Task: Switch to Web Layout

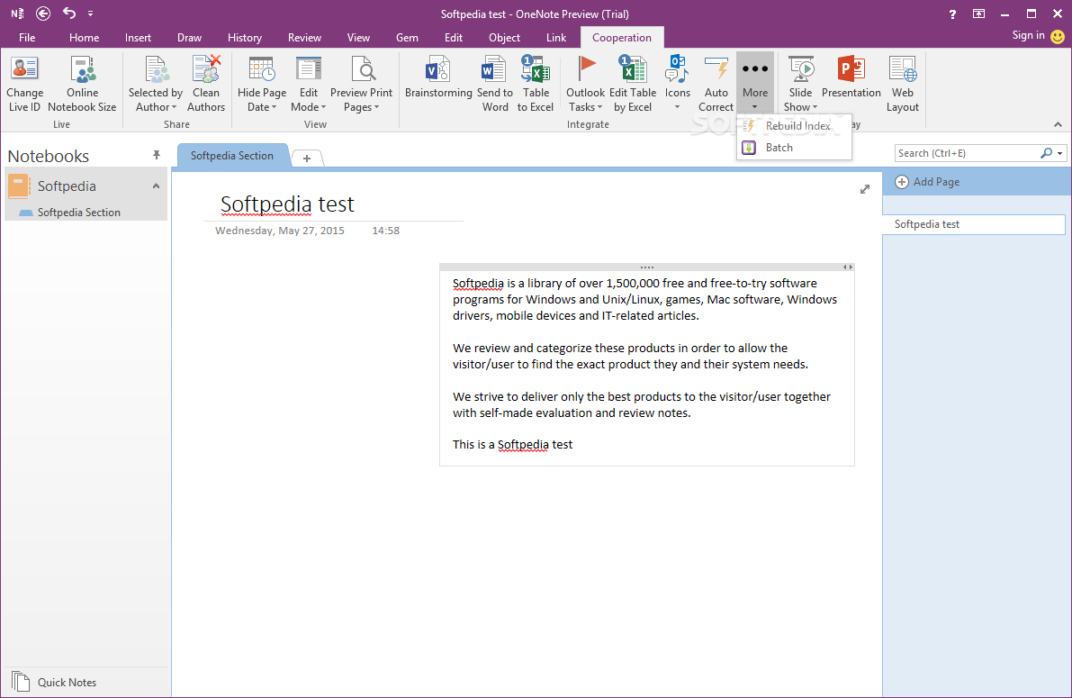Action: click(903, 85)
